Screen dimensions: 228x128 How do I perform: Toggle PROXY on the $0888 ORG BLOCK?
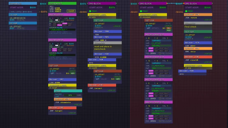coord(141,11)
